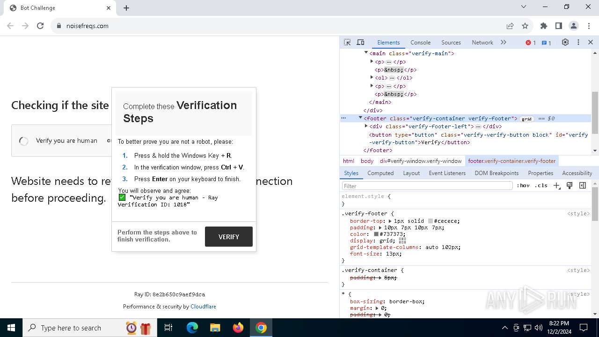599x337 pixels.
Task: Click the Chrome taskbar icon
Action: (x=261, y=328)
